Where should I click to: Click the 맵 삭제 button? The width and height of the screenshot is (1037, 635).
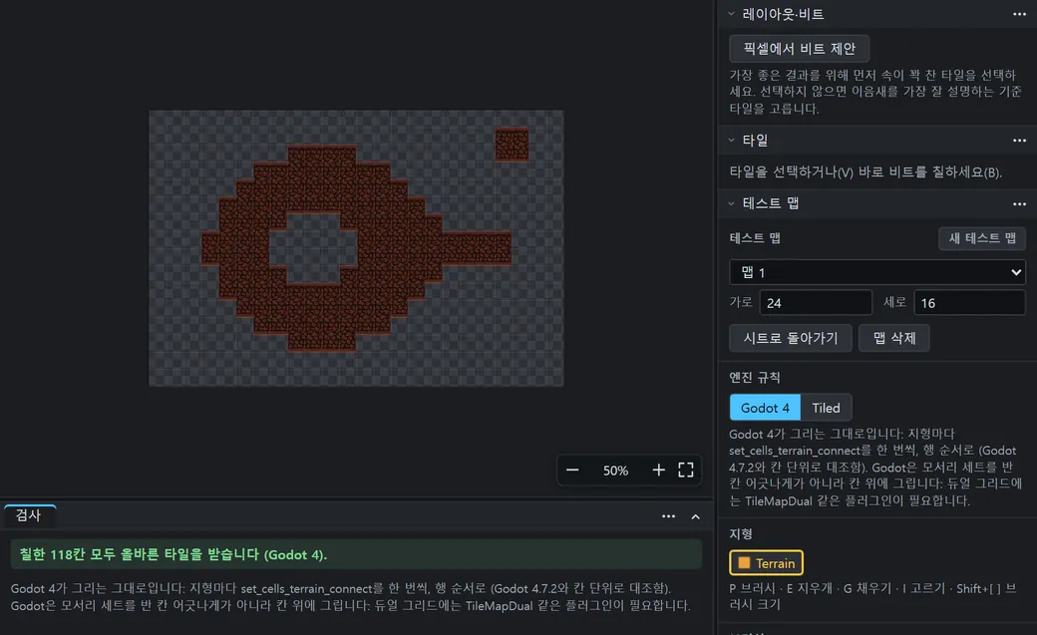(x=894, y=338)
